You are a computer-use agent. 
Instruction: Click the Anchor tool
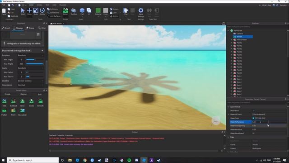click(x=114, y=16)
